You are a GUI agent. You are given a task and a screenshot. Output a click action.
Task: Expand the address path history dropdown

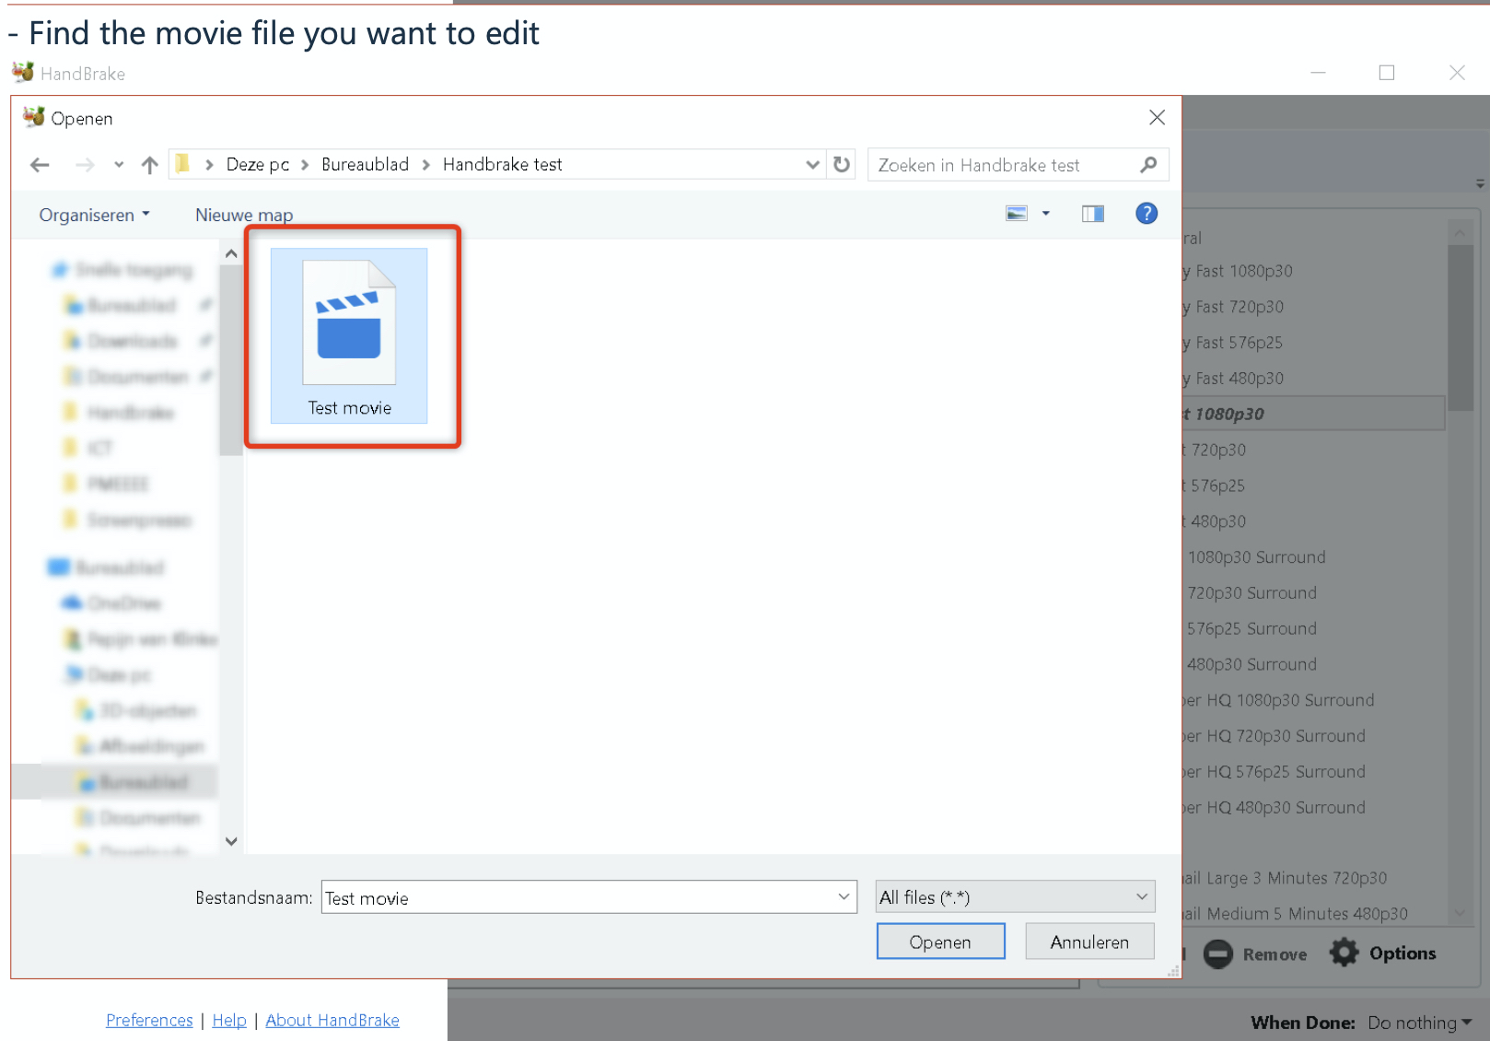coord(812,165)
